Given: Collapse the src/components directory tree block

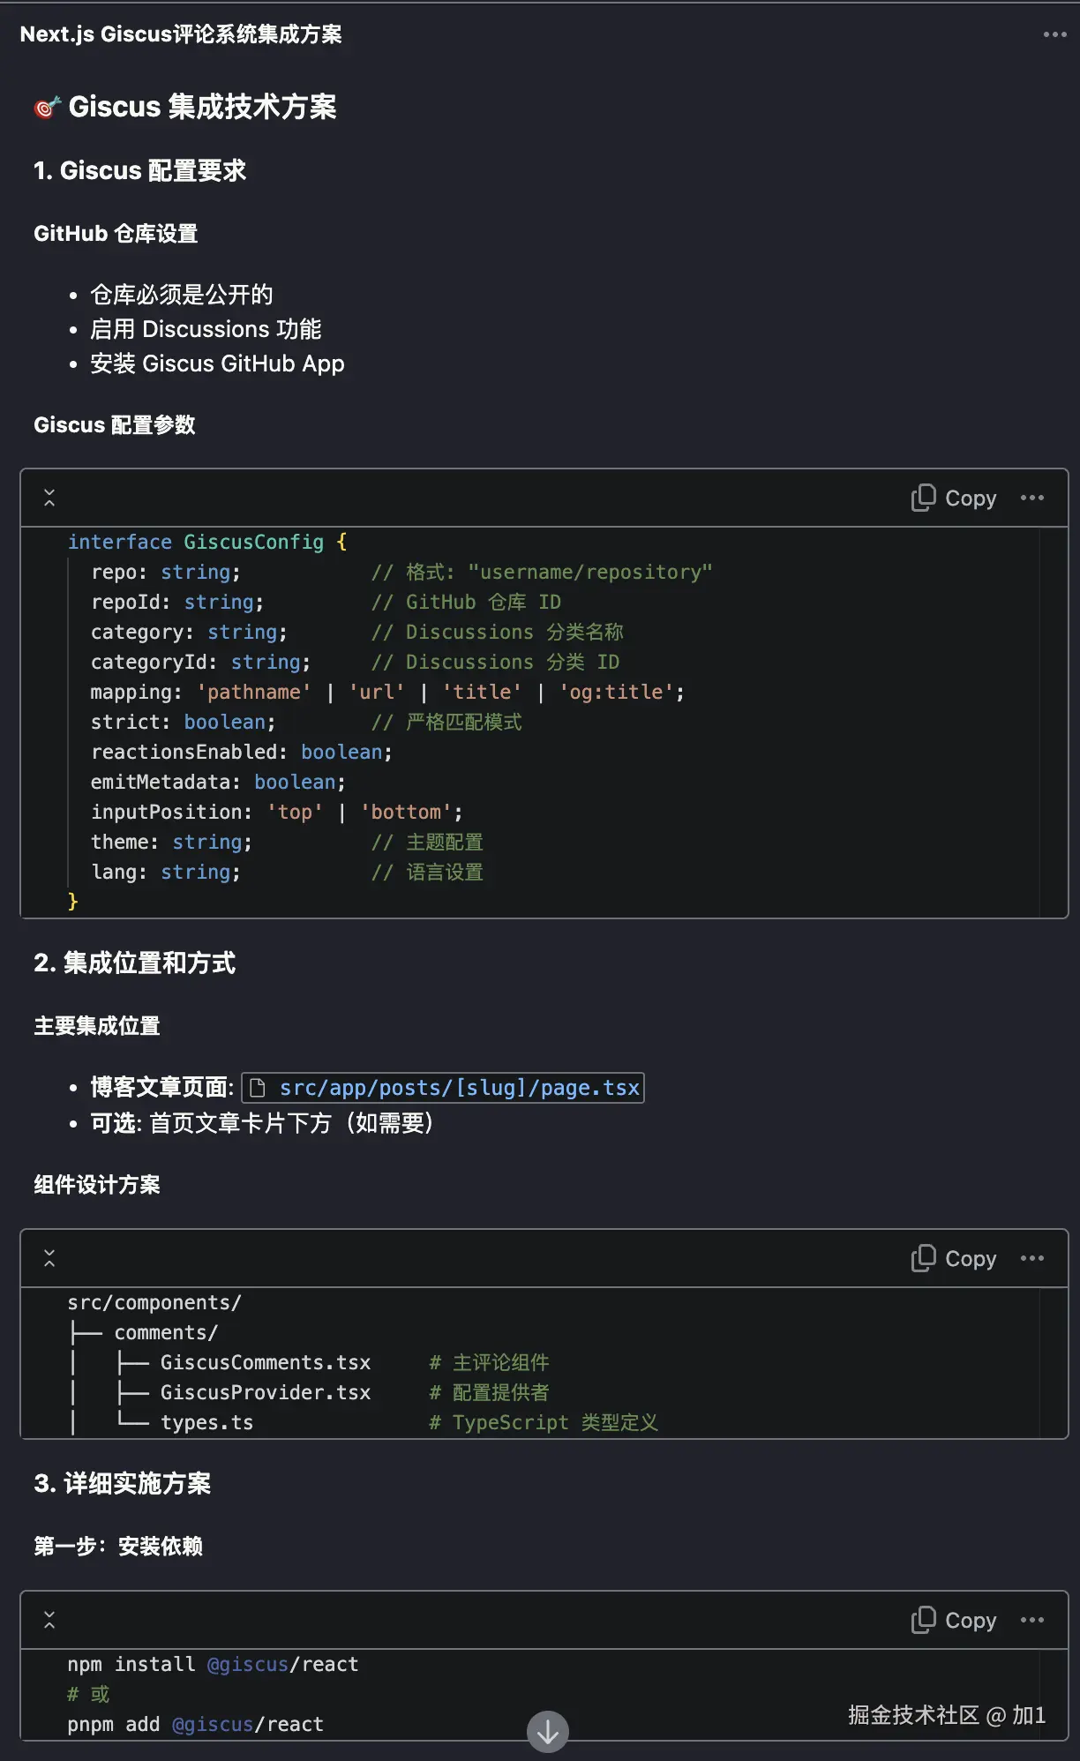Looking at the screenshot, I should coord(49,1259).
